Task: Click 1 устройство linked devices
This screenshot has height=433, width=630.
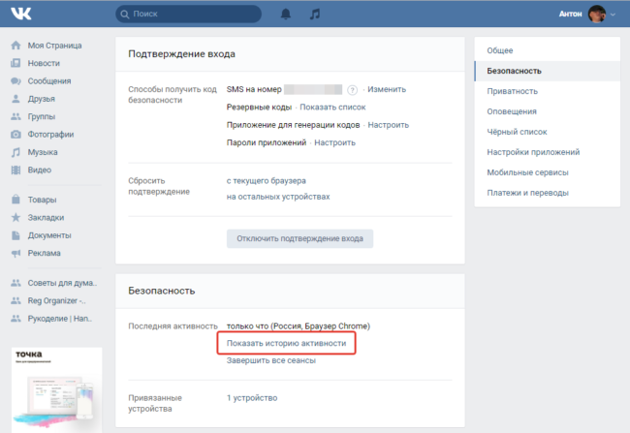Action: (x=252, y=398)
